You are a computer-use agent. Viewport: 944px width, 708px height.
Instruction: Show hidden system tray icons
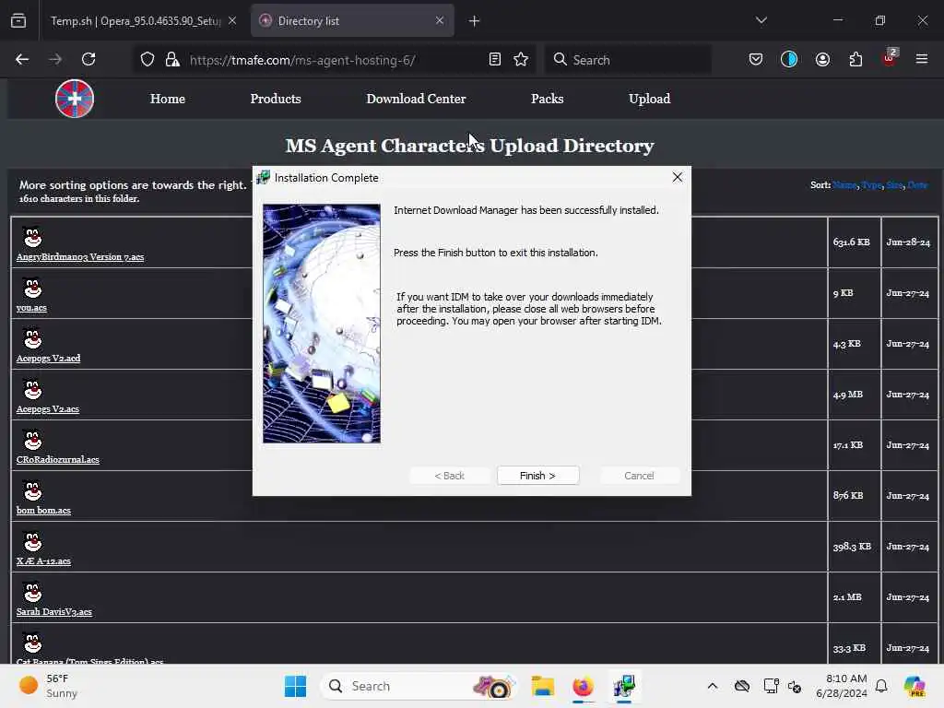713,686
